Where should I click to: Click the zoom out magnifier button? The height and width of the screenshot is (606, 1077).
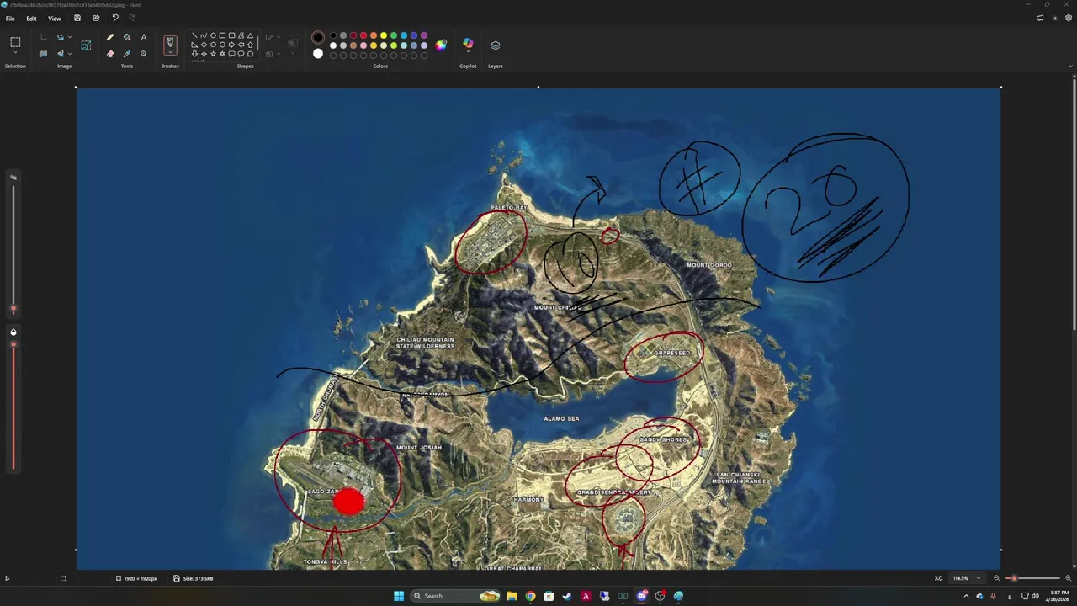pos(997,578)
